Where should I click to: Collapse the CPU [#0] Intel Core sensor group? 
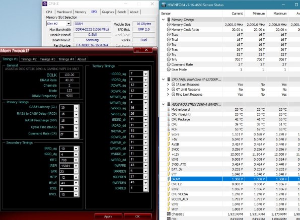(x=164, y=80)
